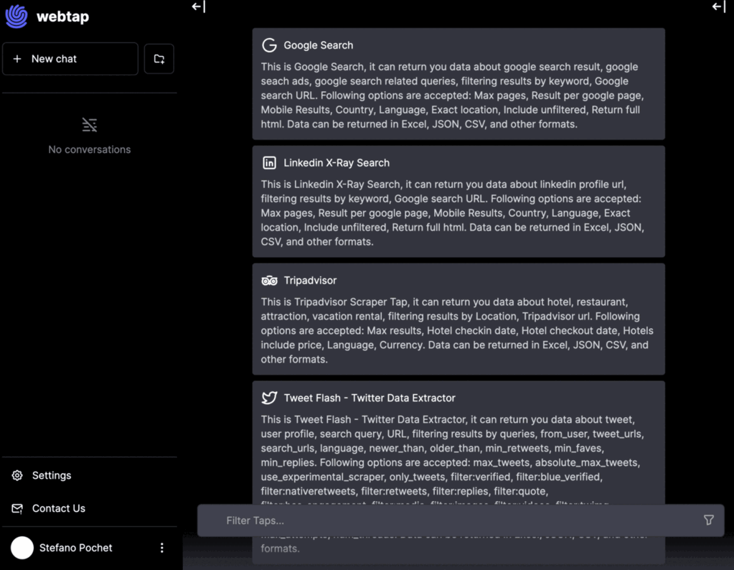Start a New chat
The width and height of the screenshot is (734, 570).
click(70, 59)
